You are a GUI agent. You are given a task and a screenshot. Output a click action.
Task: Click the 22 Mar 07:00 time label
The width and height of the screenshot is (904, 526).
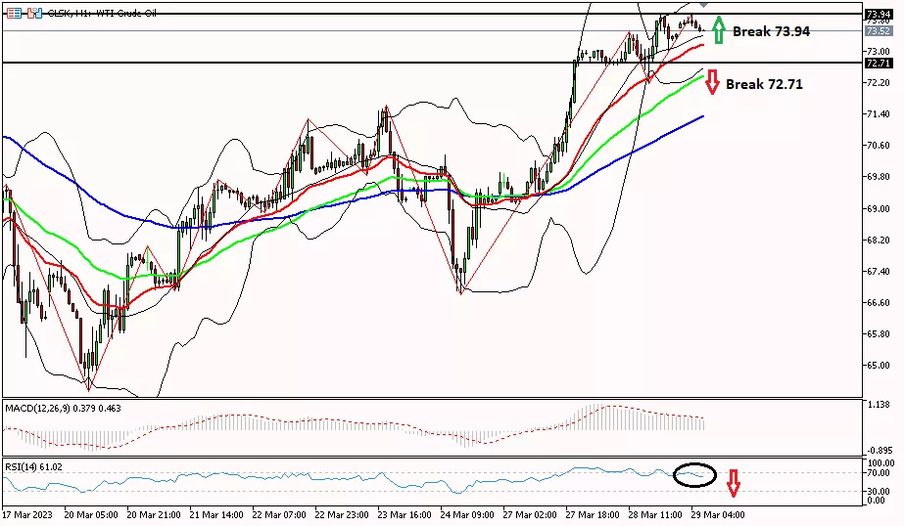coord(279,514)
